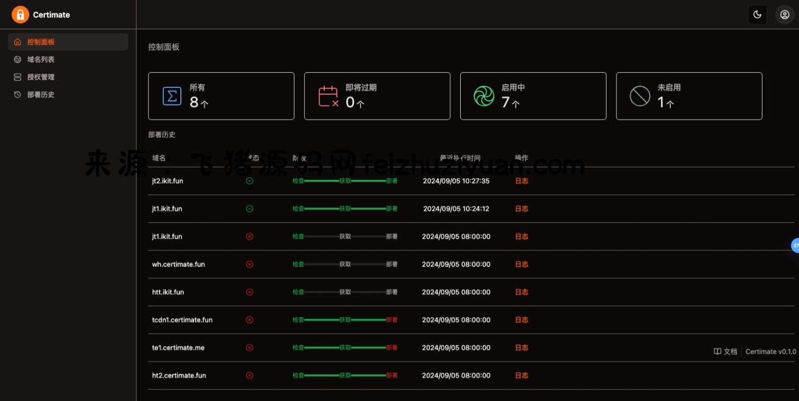
Task: Click failed status icon for tcdn1.certimate.fun
Action: 249,319
